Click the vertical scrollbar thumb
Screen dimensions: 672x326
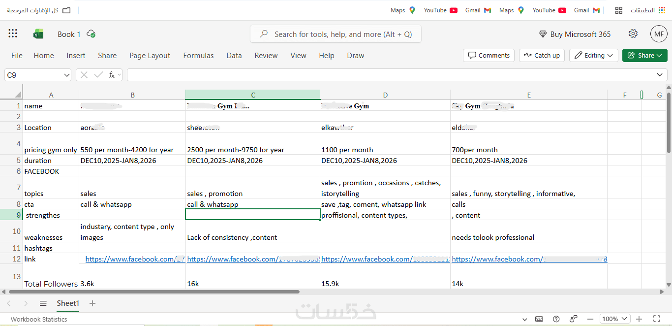coord(669,122)
